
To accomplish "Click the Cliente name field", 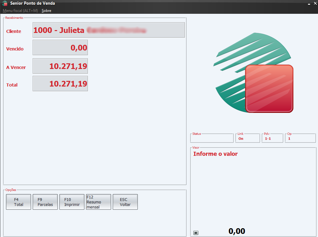I will coord(109,30).
